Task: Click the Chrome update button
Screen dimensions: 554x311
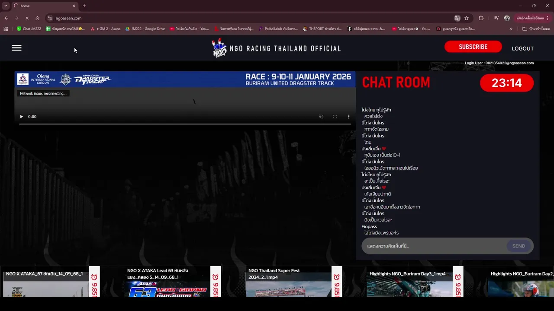Action: [x=530, y=18]
